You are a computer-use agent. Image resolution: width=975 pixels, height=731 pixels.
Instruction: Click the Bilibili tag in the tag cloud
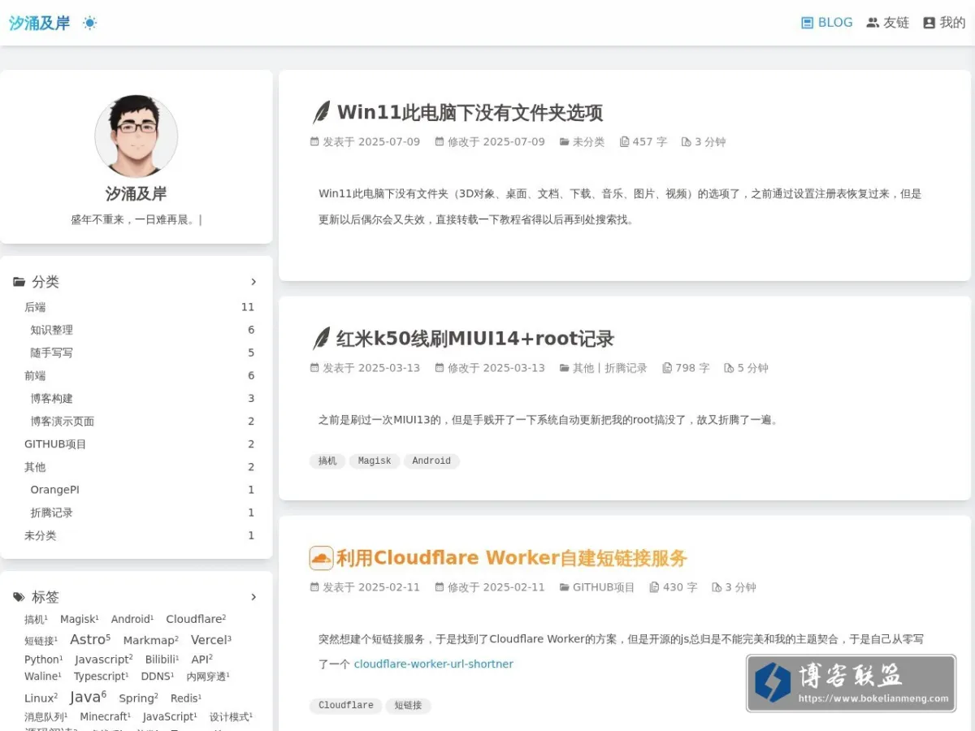pos(162,660)
